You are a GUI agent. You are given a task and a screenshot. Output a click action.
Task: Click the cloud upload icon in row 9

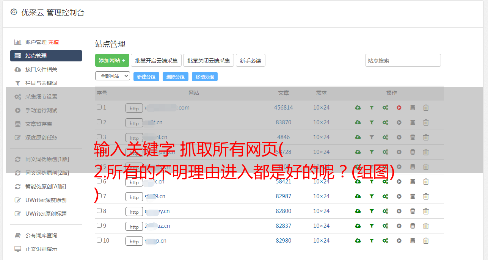tap(358, 226)
